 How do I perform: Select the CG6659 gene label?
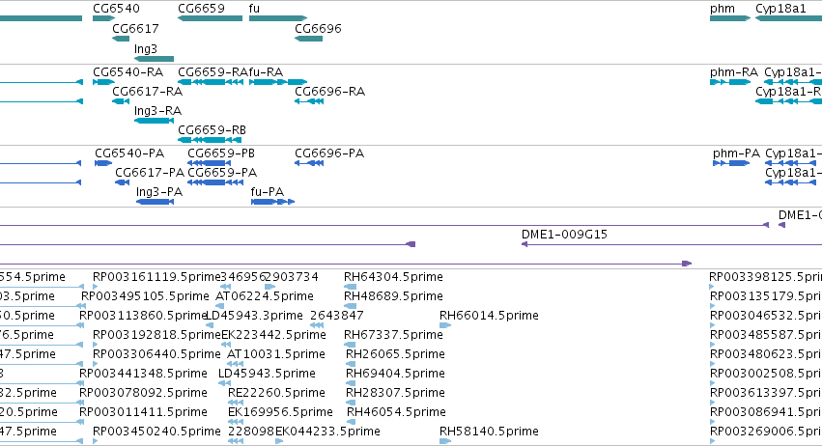(201, 9)
